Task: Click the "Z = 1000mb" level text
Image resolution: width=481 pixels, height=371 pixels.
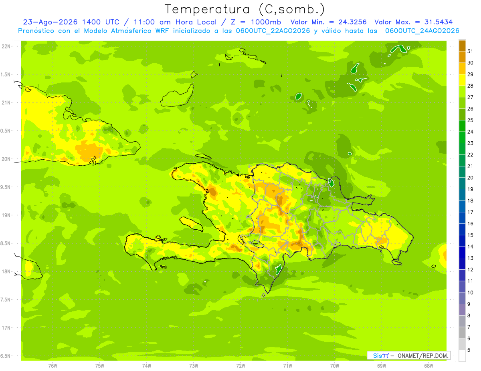Action: pyautogui.click(x=257, y=22)
